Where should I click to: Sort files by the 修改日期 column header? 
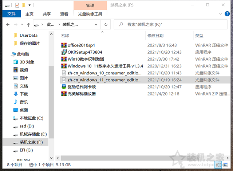point(155,36)
